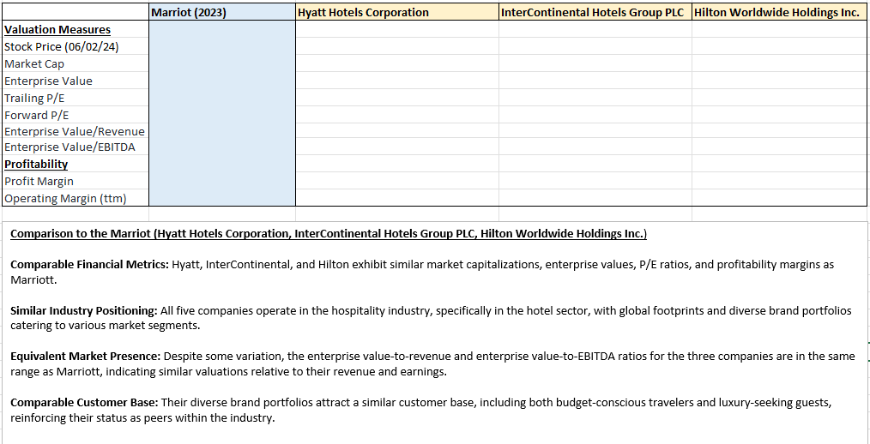
Task: Click Marriot's empty Stock Price cell
Action: [222, 46]
